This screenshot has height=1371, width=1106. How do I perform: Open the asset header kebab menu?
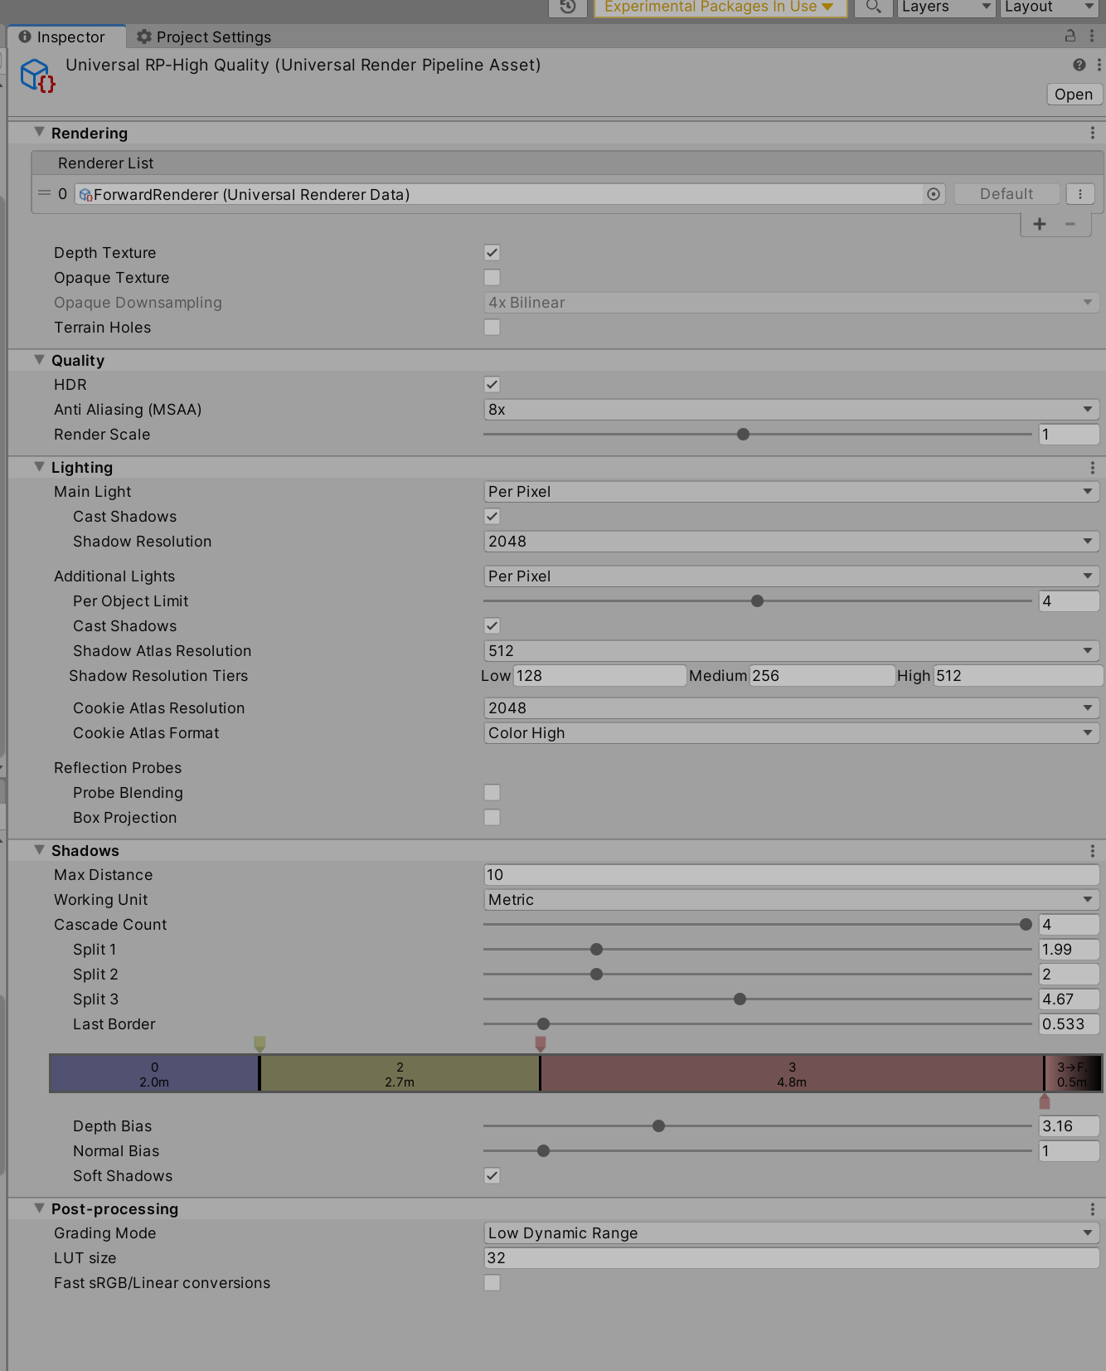(1099, 65)
